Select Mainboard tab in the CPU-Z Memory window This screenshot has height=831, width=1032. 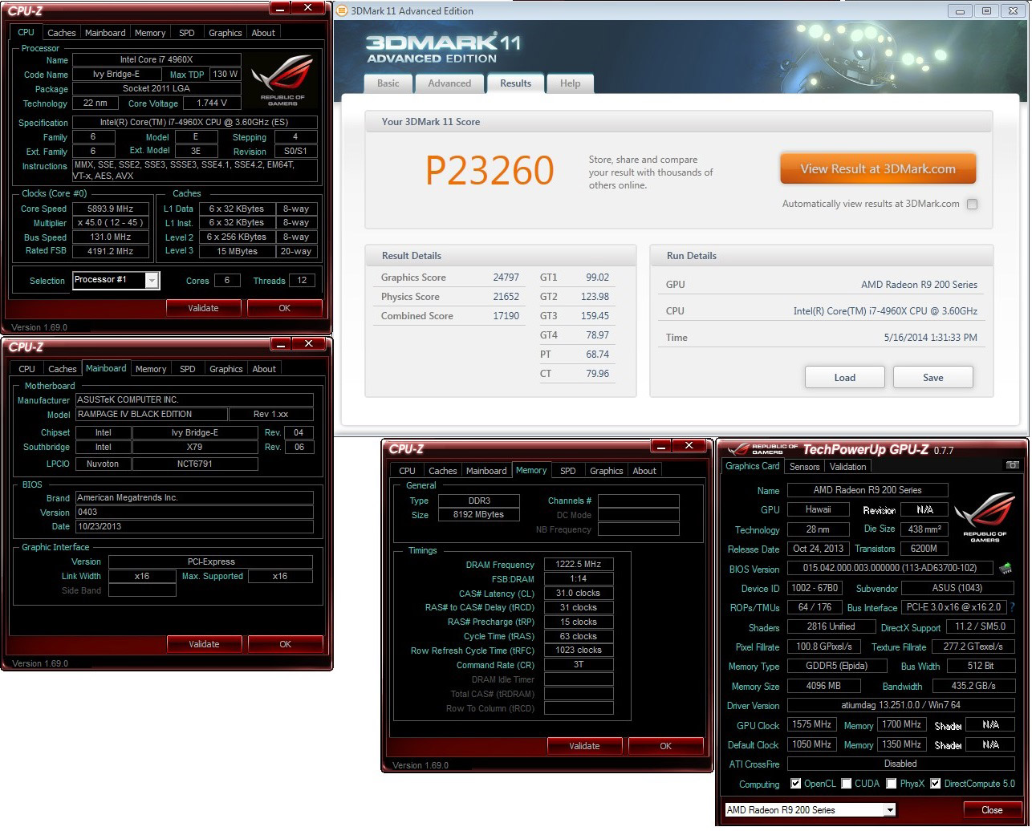coord(486,471)
